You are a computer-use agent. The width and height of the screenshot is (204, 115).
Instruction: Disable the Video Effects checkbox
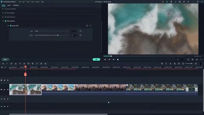point(5,21)
